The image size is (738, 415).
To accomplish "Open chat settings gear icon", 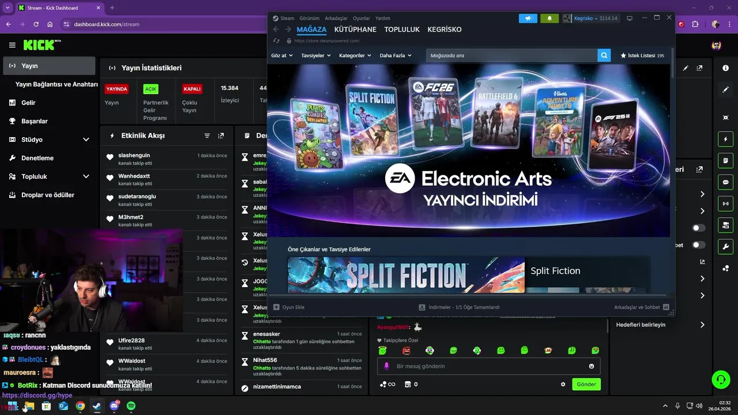I will pyautogui.click(x=563, y=384).
